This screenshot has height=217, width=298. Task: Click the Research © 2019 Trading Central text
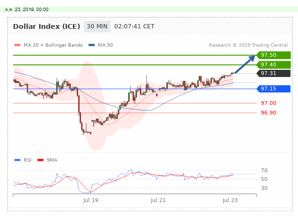[248, 45]
